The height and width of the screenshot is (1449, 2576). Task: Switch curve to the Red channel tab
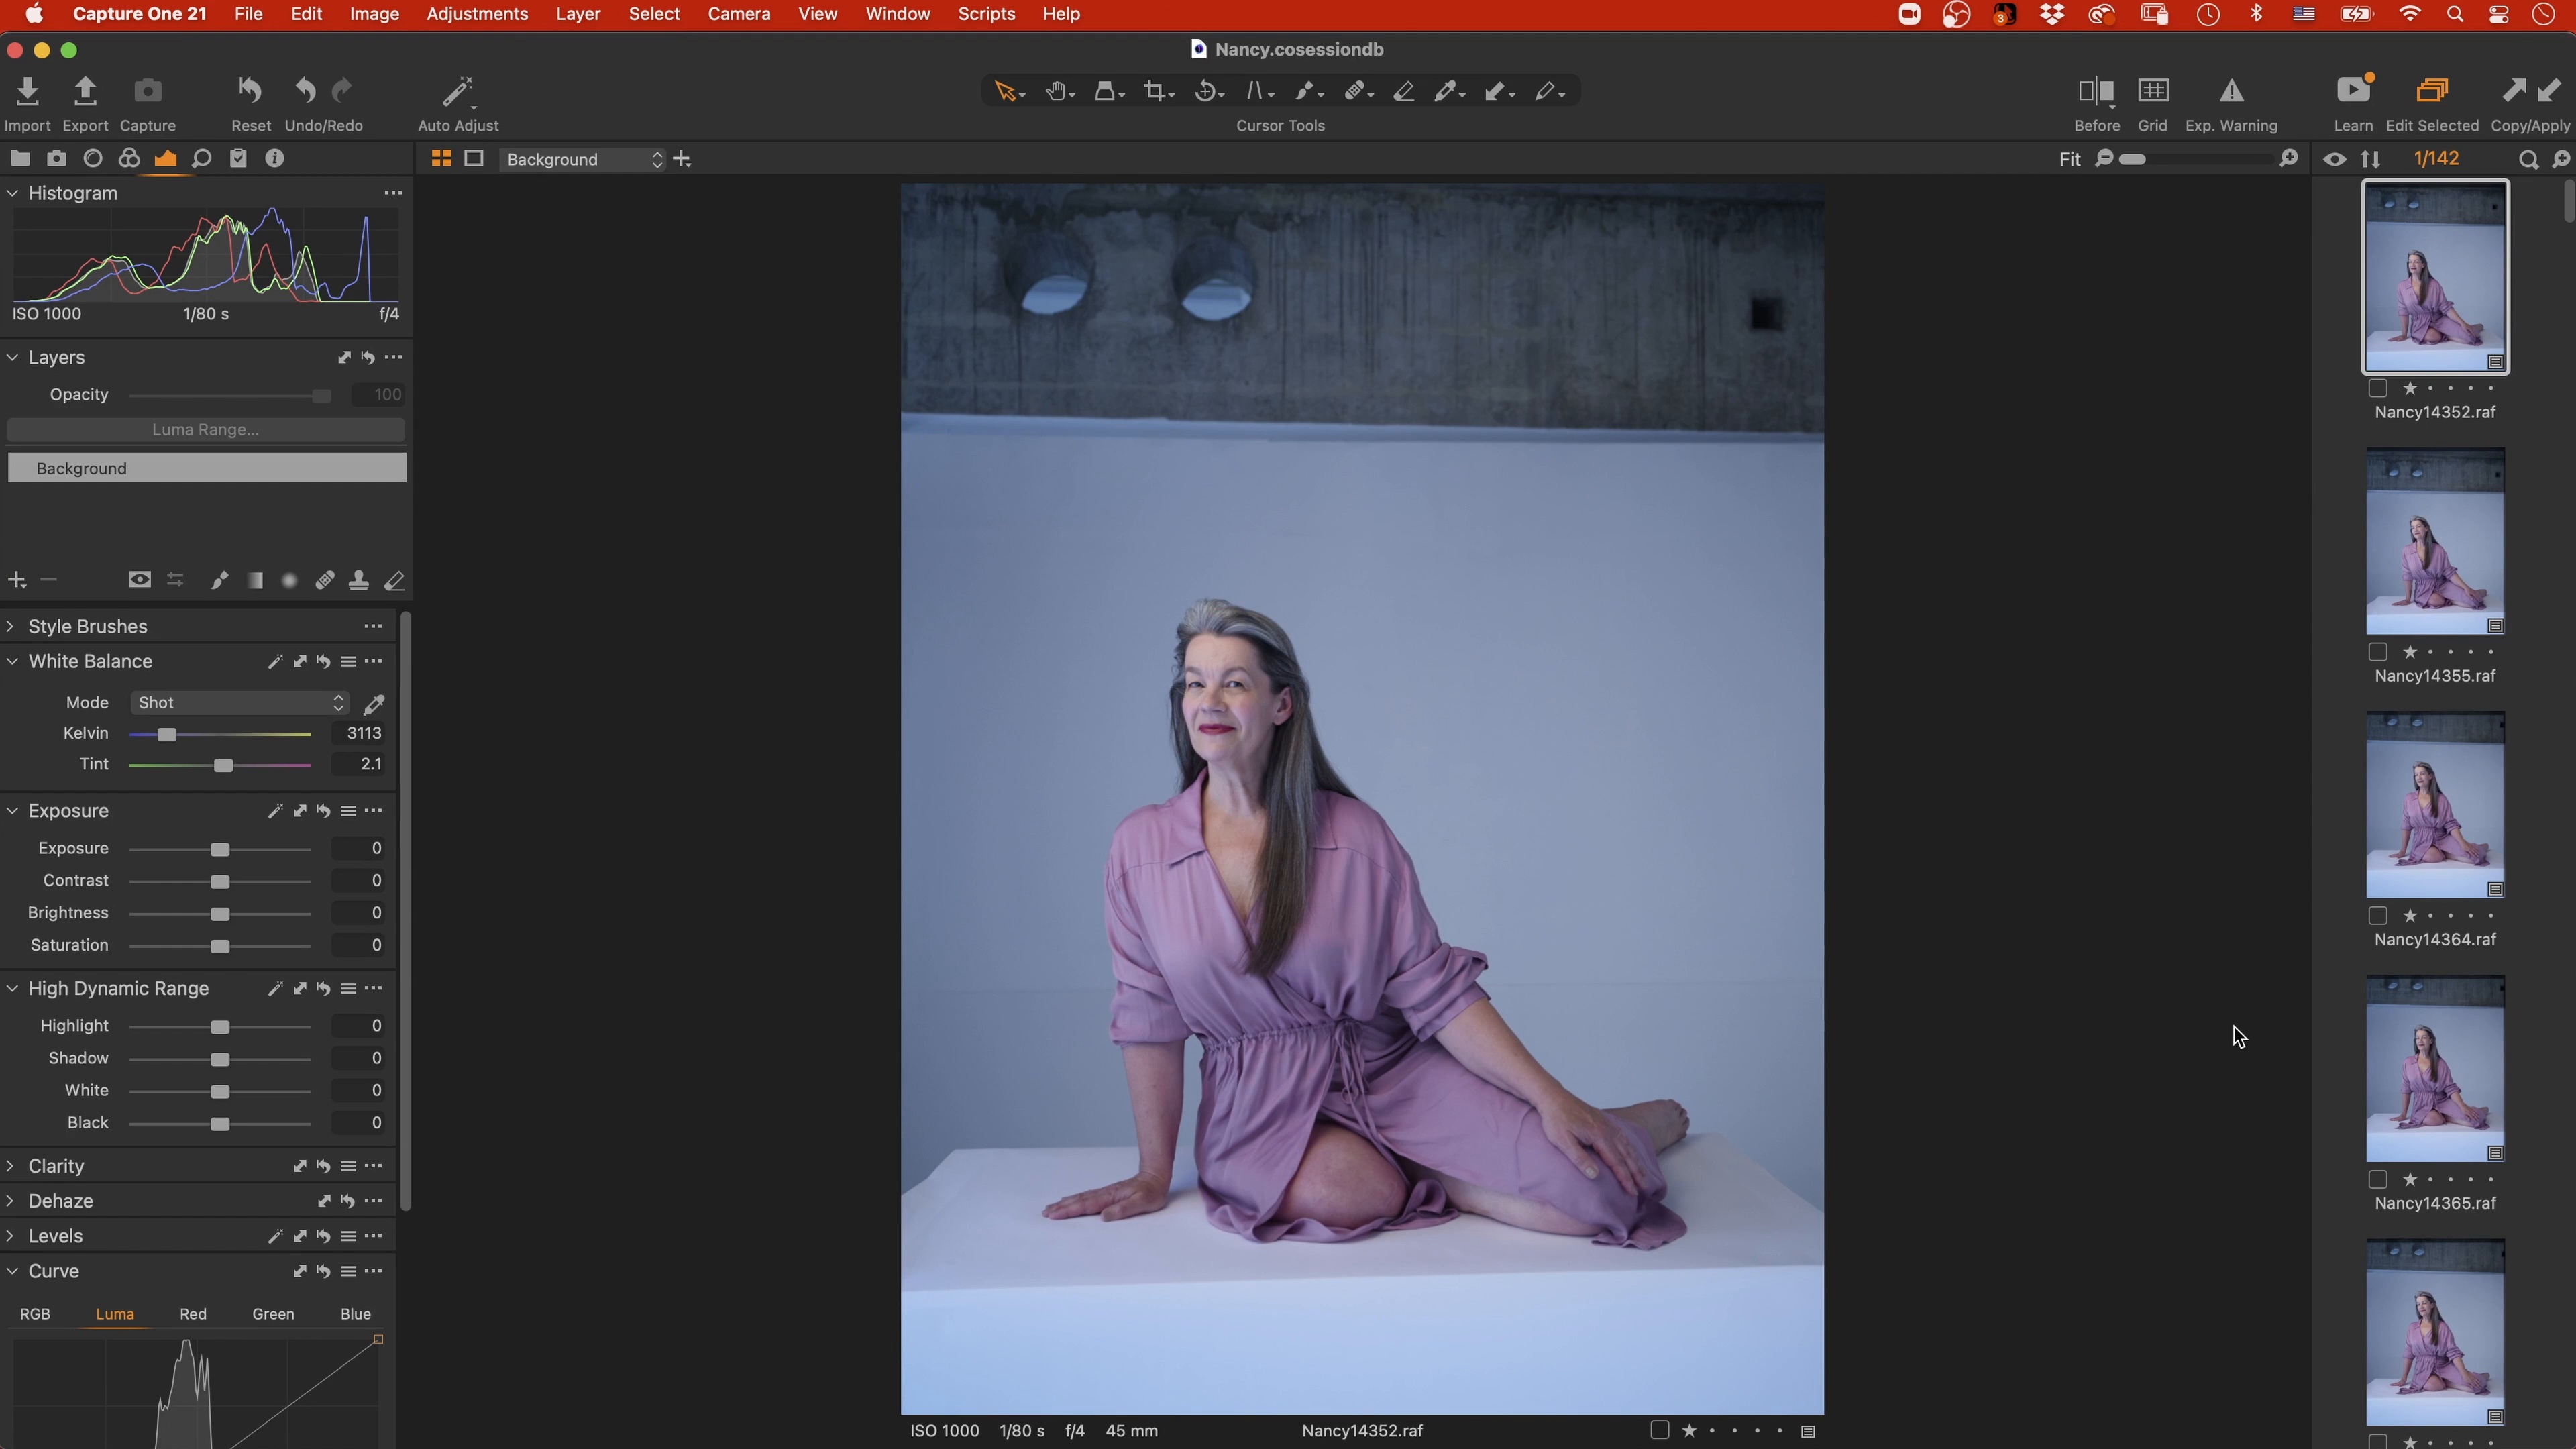pos(193,1314)
